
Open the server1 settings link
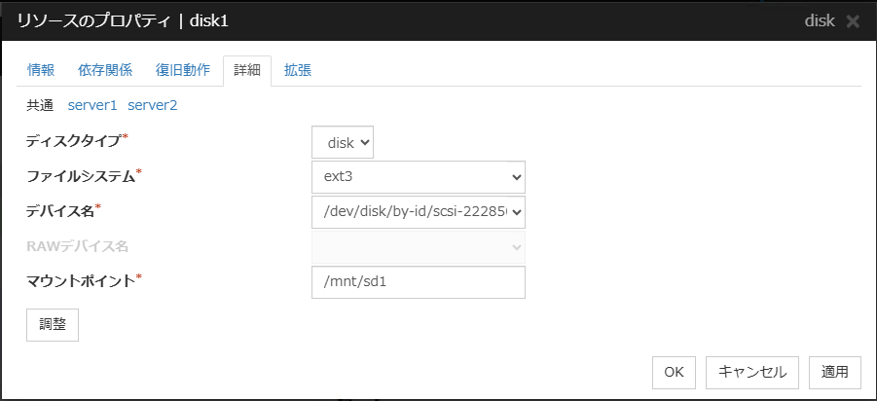pos(92,105)
